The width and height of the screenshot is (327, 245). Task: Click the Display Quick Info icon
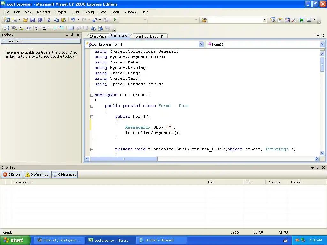click(21, 28)
